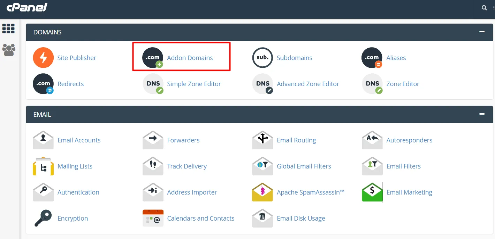495x239 pixels.
Task: Click the search magnifier icon
Action: (484, 8)
